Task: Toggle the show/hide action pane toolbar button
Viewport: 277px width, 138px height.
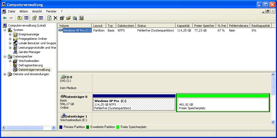Action: click(41, 18)
